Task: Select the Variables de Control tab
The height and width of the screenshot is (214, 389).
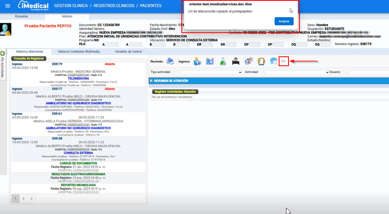Action: (128, 51)
